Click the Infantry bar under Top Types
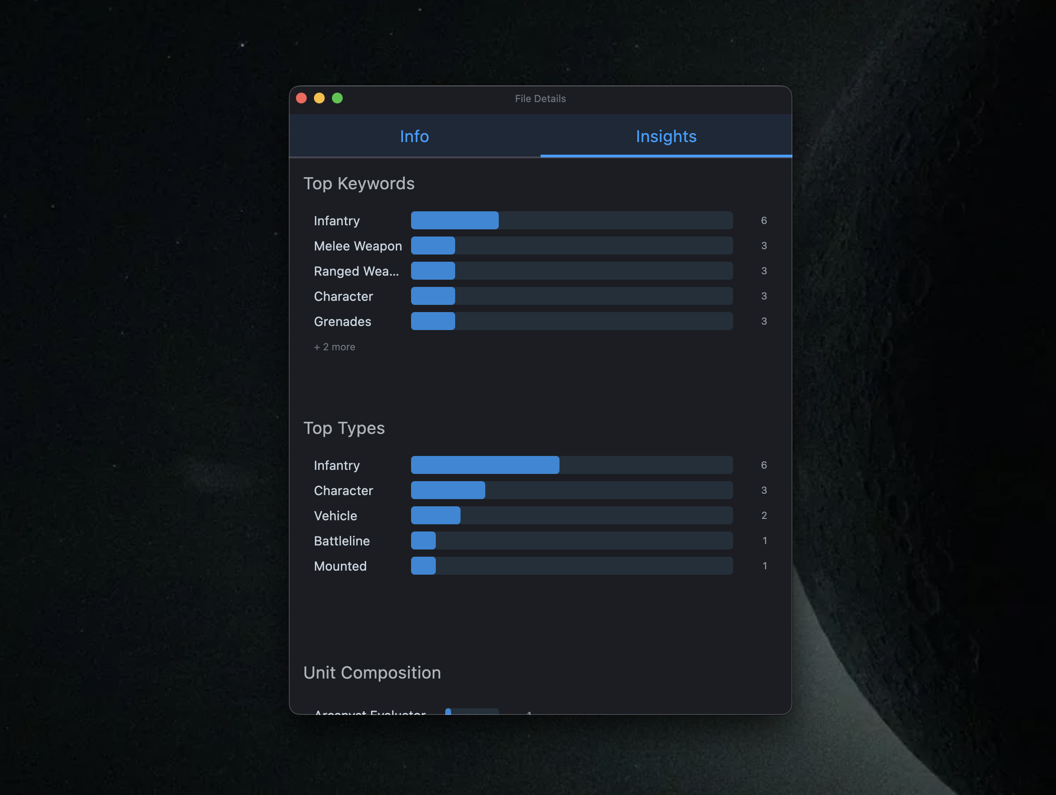 (484, 465)
